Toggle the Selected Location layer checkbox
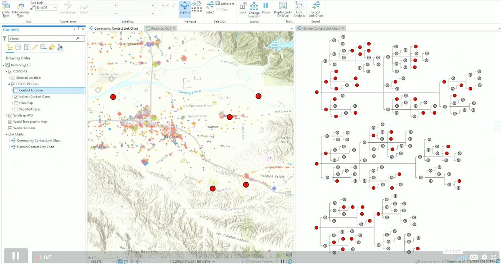Screen dimensions: 501x264 click(x=13, y=78)
